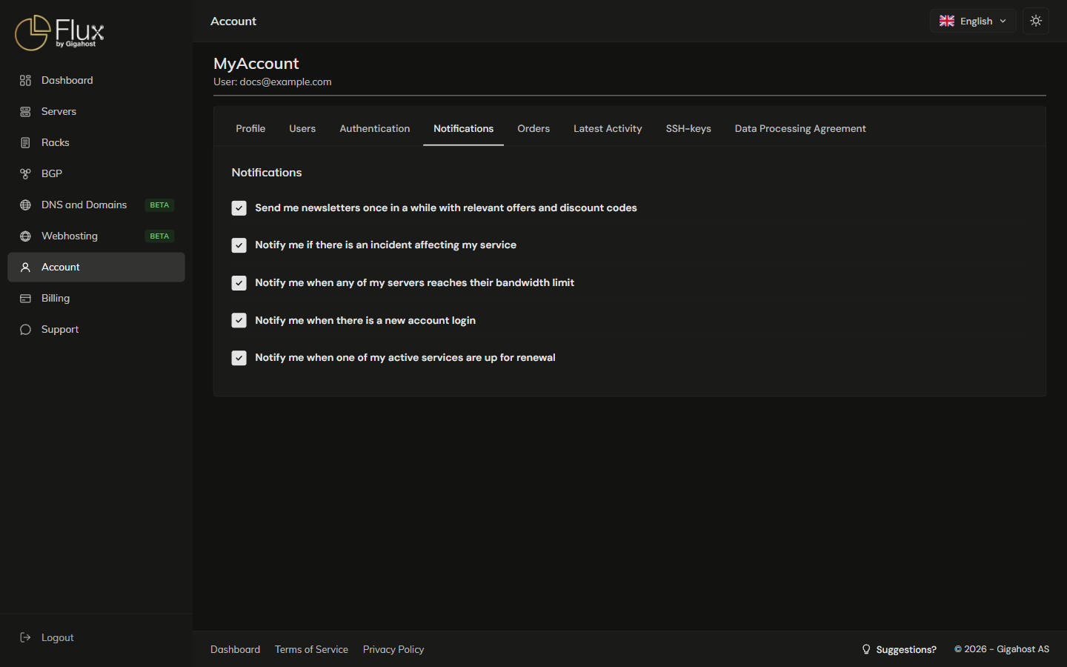Click the Webhosting globe icon
The height and width of the screenshot is (667, 1067).
[25, 236]
